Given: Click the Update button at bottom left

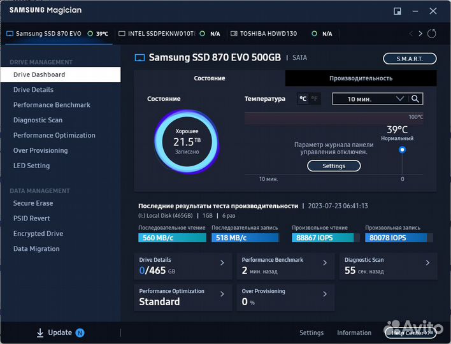Looking at the screenshot, I should [x=60, y=333].
